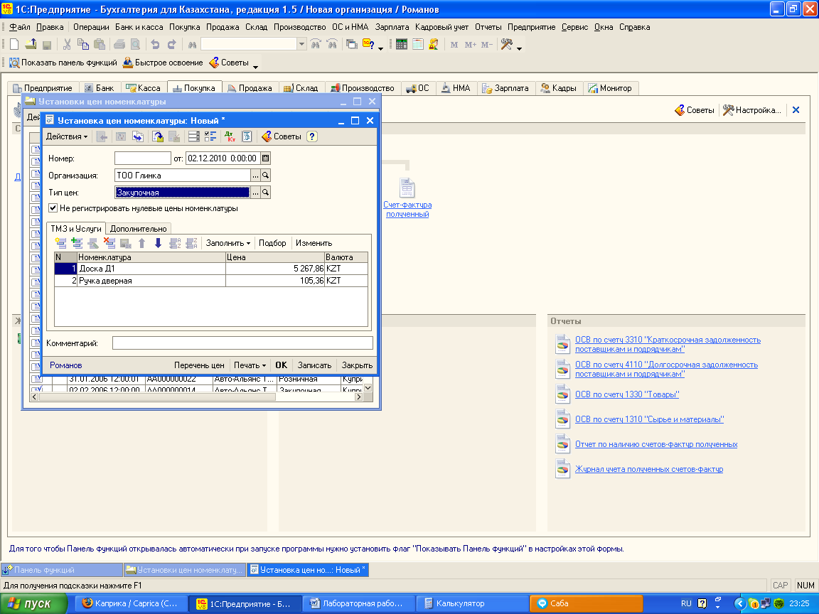The height and width of the screenshot is (614, 819).
Task: Switch to Установки цен номенклатуры window tab at bottom
Action: [x=184, y=570]
